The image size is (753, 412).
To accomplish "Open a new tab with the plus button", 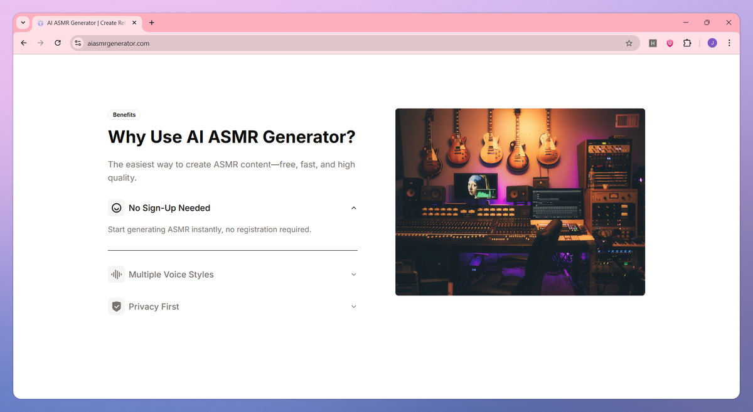I will point(152,23).
